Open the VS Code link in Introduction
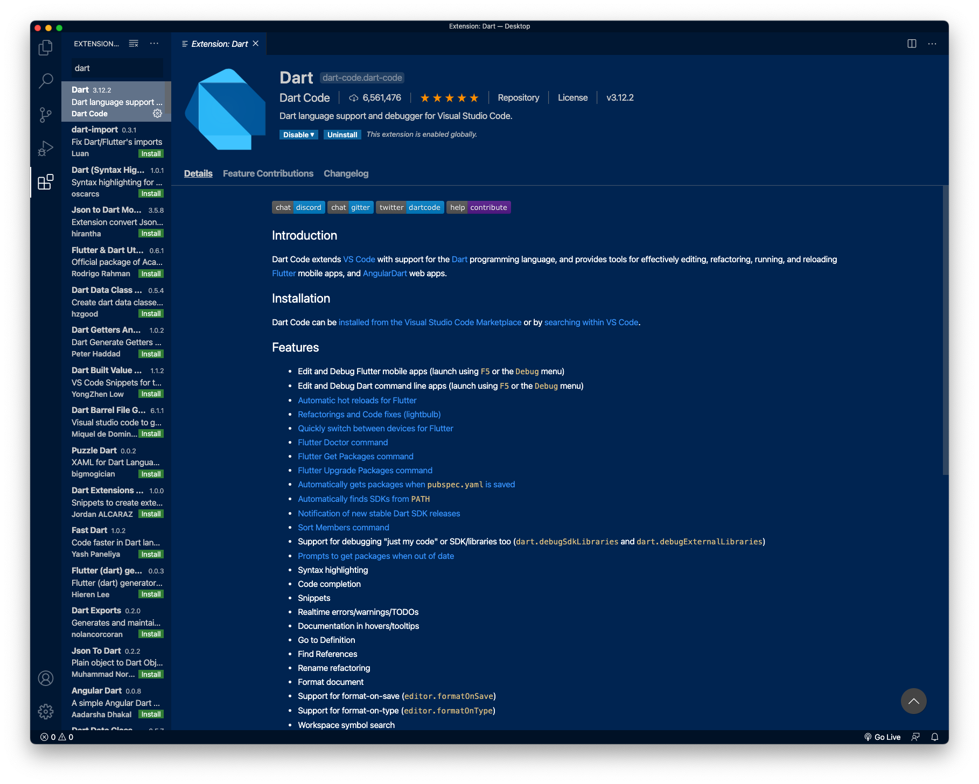This screenshot has width=979, height=784. pos(359,260)
